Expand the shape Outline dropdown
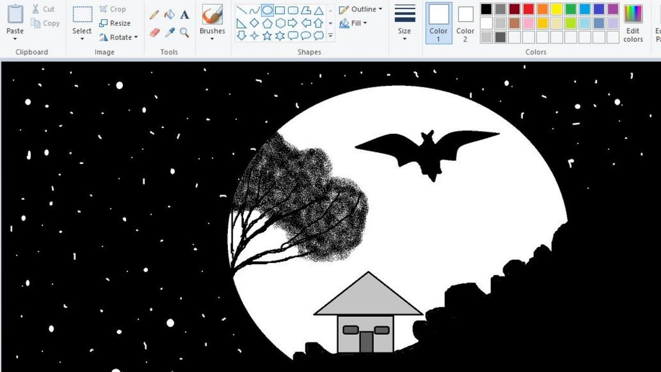Image resolution: width=661 pixels, height=372 pixels. pyautogui.click(x=380, y=9)
